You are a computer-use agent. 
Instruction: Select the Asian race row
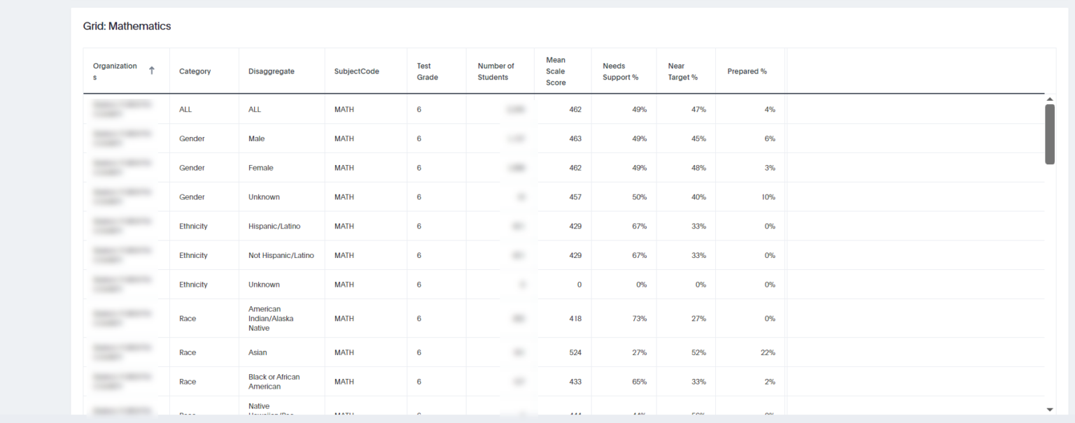point(258,352)
